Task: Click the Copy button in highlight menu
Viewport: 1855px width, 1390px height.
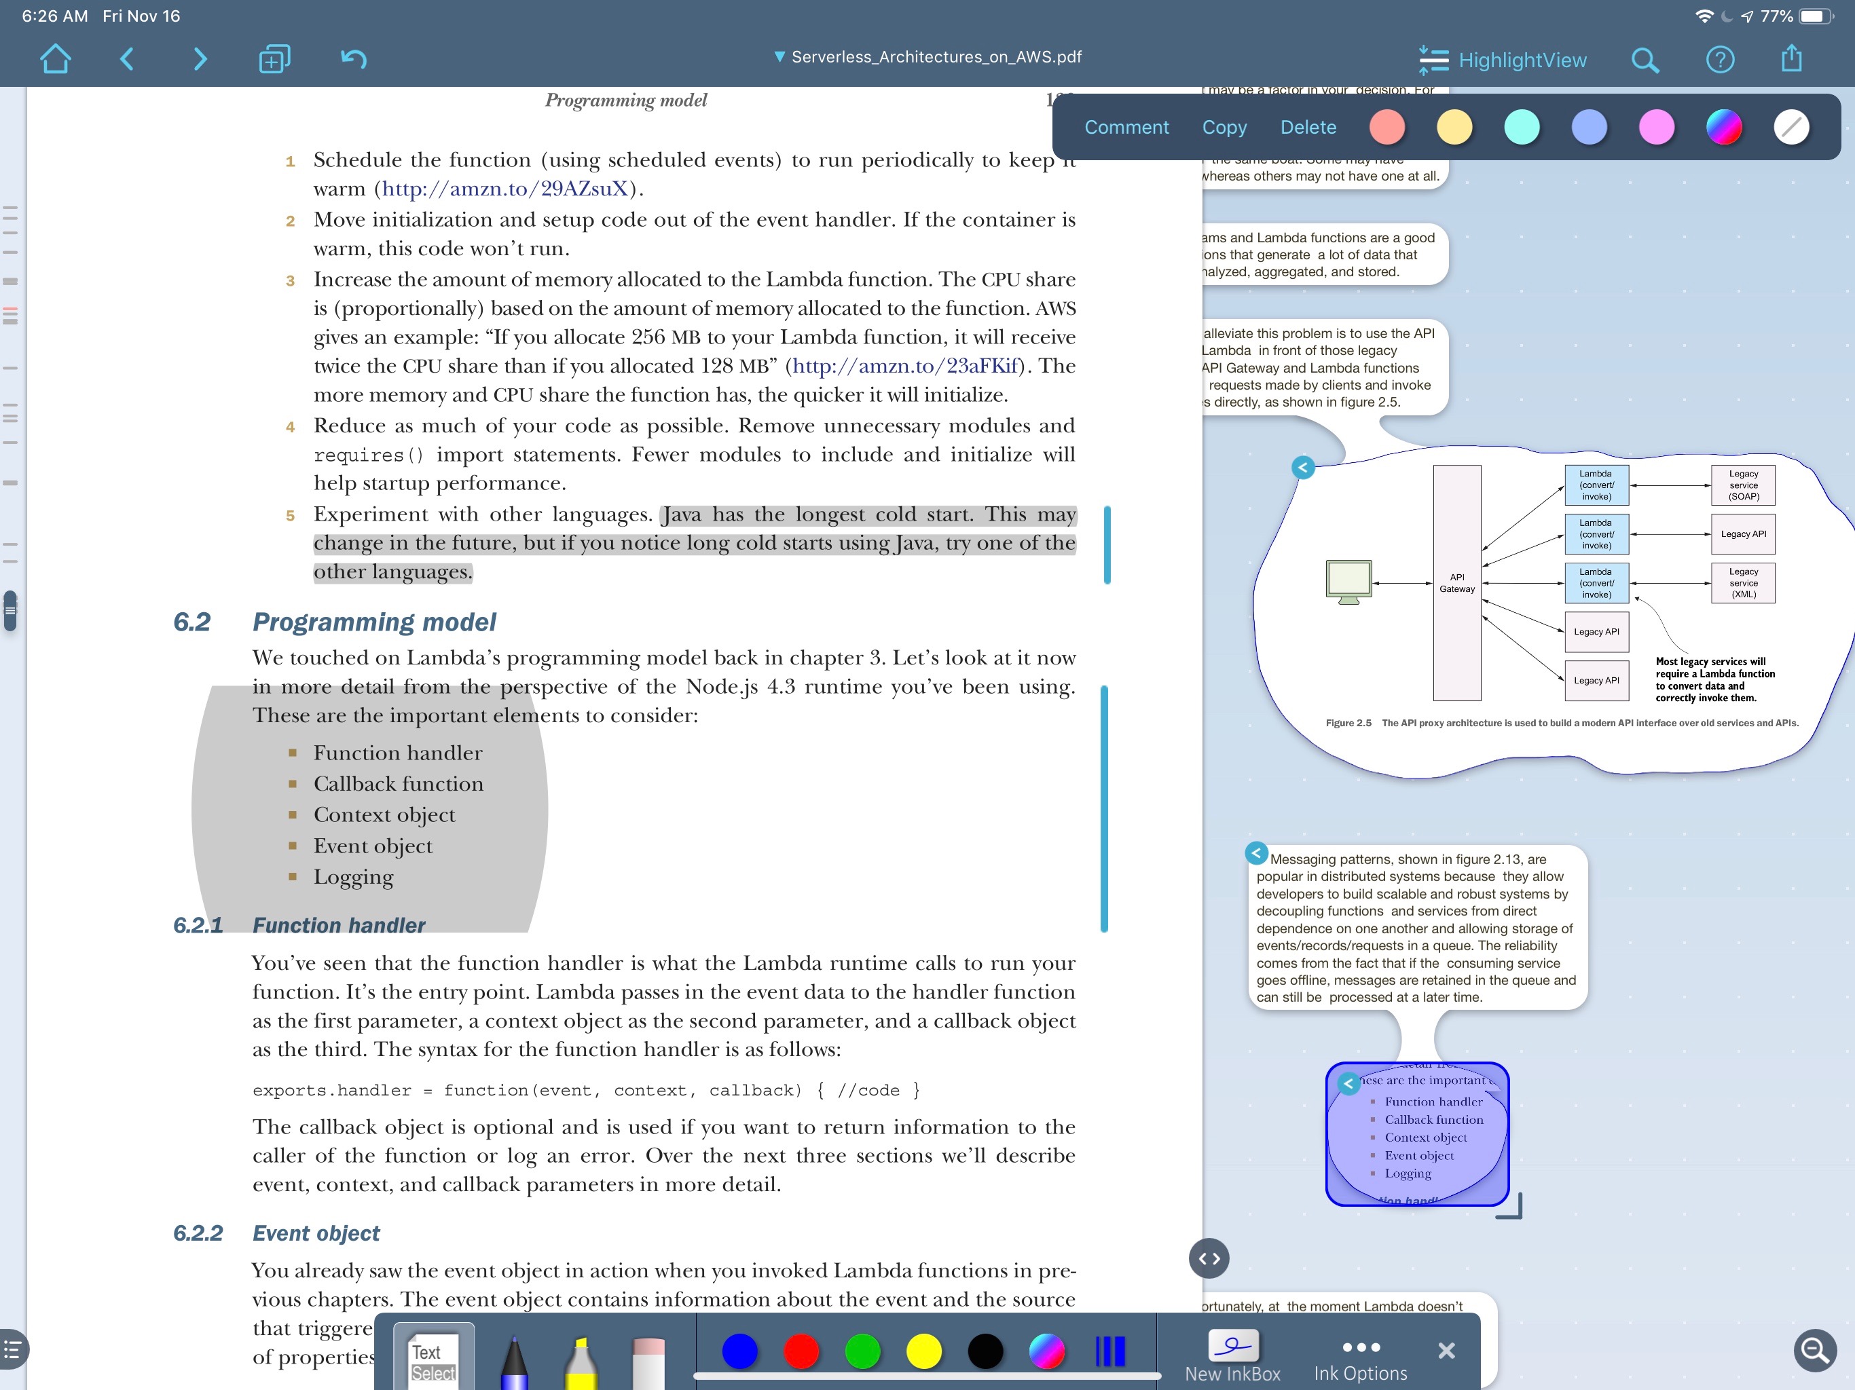Action: click(x=1224, y=127)
